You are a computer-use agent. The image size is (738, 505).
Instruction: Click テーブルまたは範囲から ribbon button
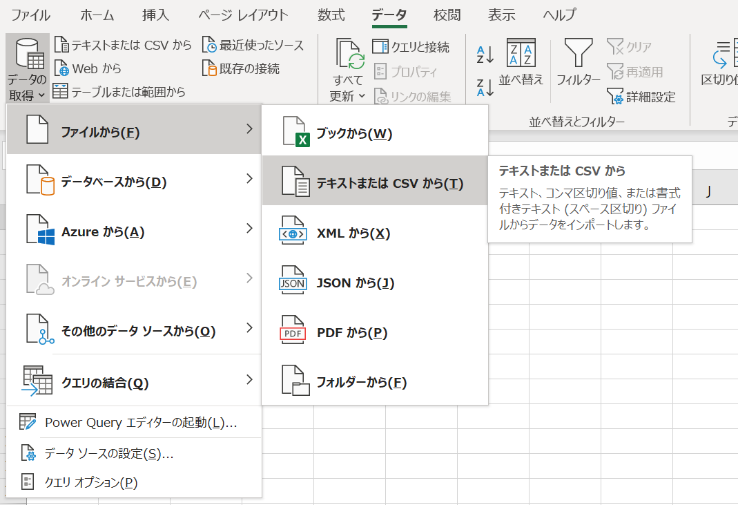119,91
